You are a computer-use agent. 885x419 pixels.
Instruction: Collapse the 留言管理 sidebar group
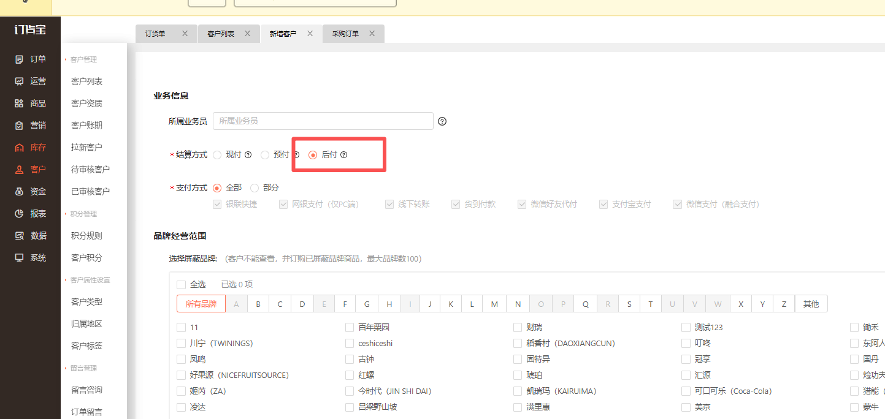coord(83,368)
